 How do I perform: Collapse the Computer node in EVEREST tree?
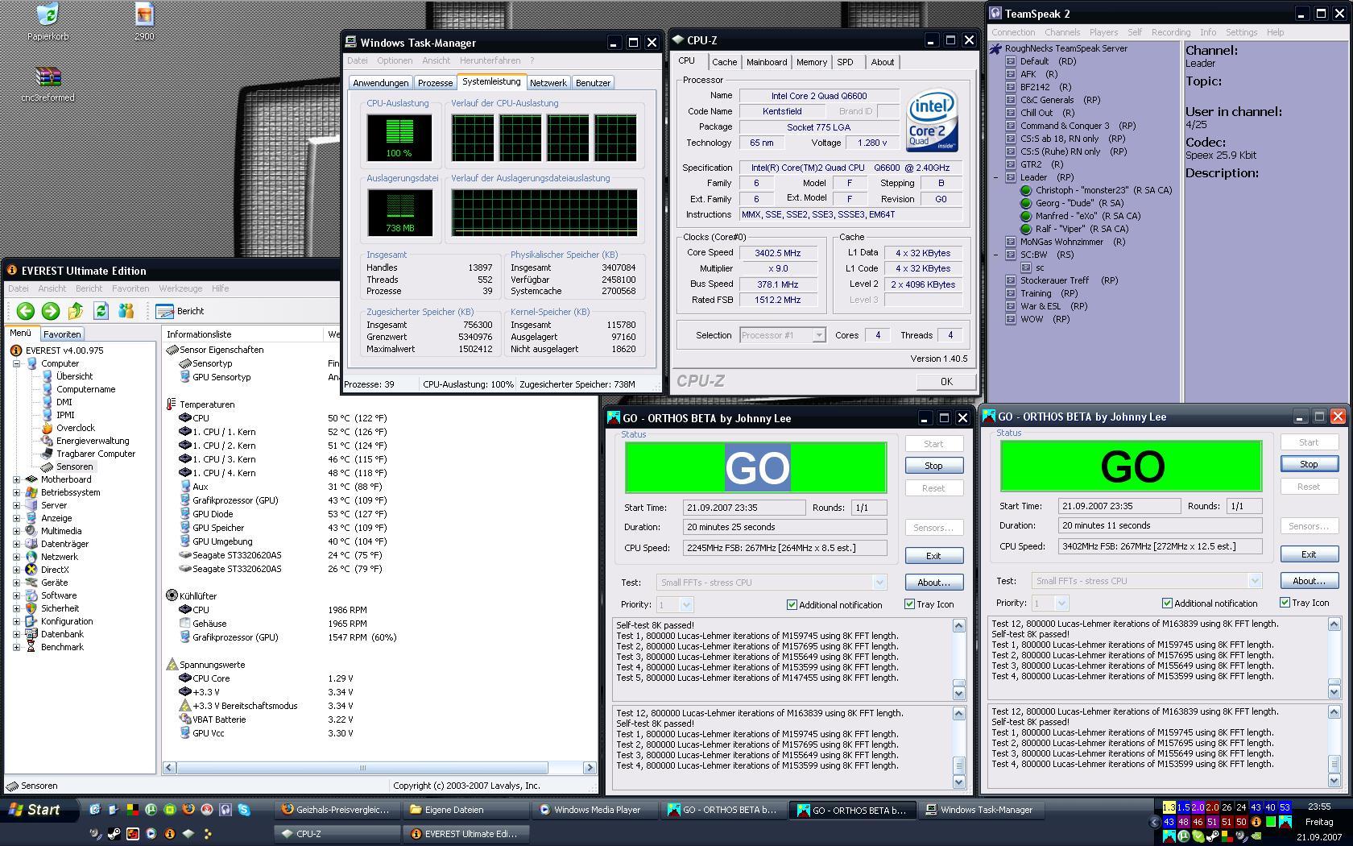[x=16, y=363]
